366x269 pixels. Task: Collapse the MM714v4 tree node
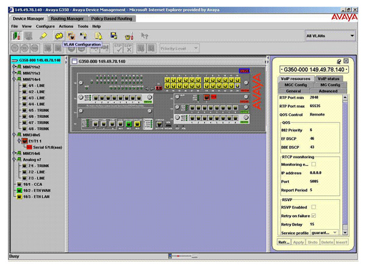(14, 79)
